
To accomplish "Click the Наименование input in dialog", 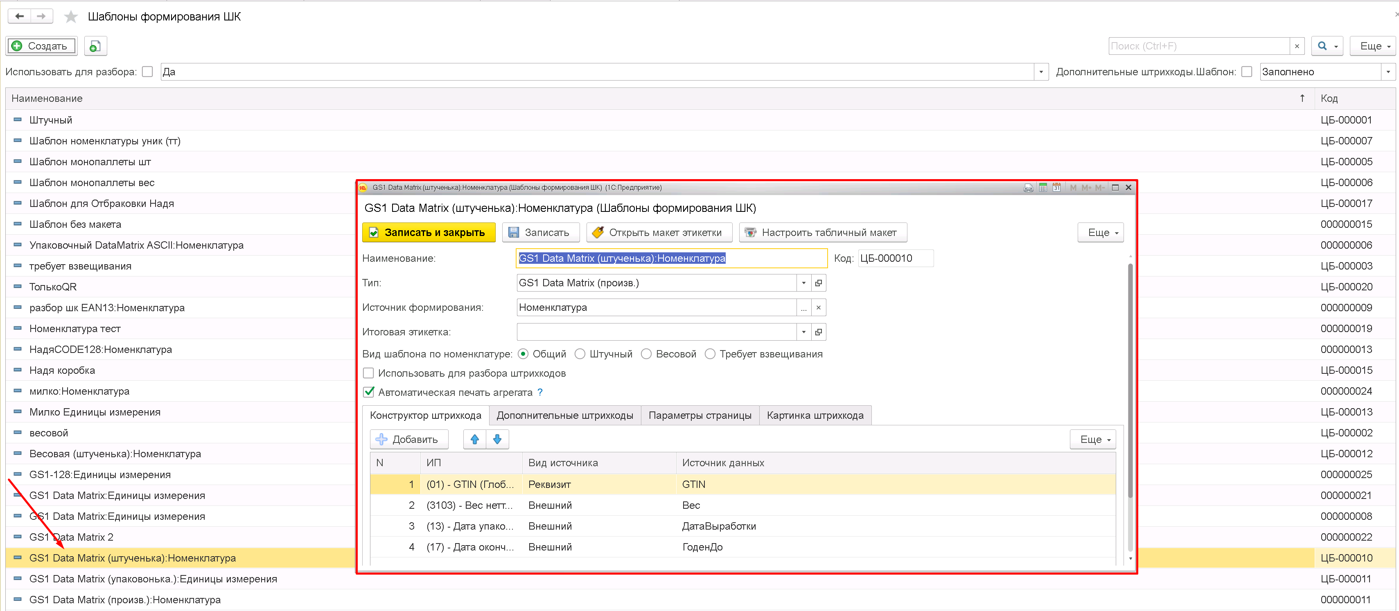I will tap(671, 258).
